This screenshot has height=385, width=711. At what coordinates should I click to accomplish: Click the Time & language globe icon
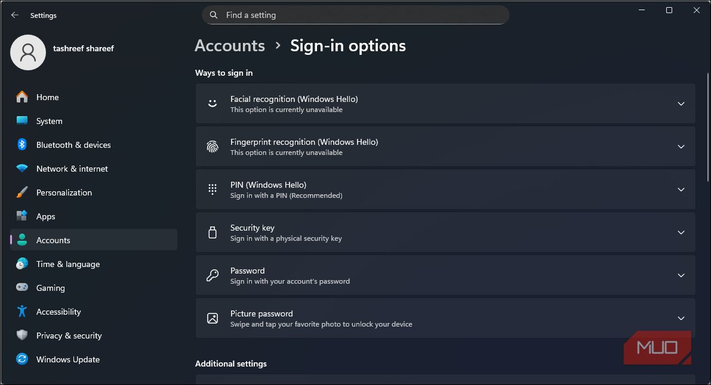point(21,263)
